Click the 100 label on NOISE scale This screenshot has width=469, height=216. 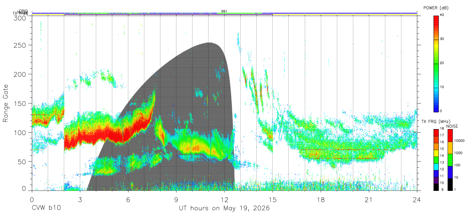pos(458,165)
